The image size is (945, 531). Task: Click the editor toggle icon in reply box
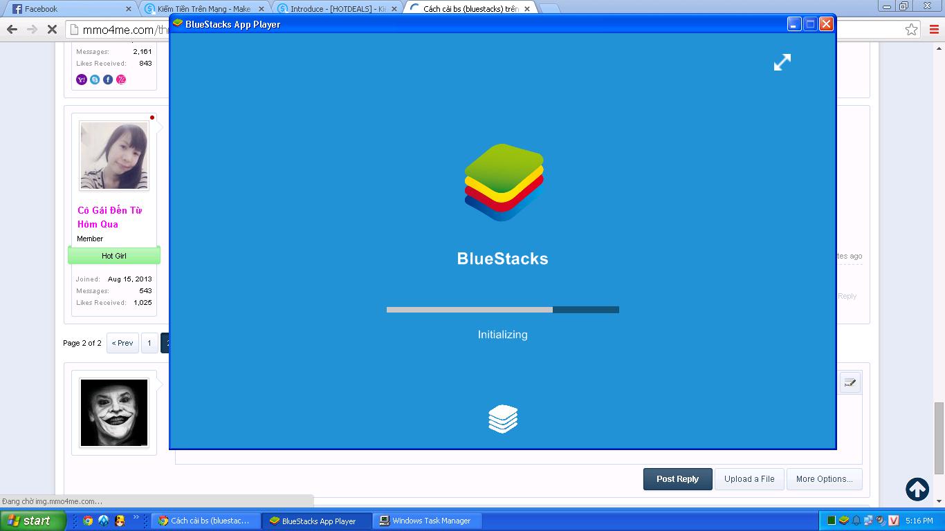tap(850, 383)
